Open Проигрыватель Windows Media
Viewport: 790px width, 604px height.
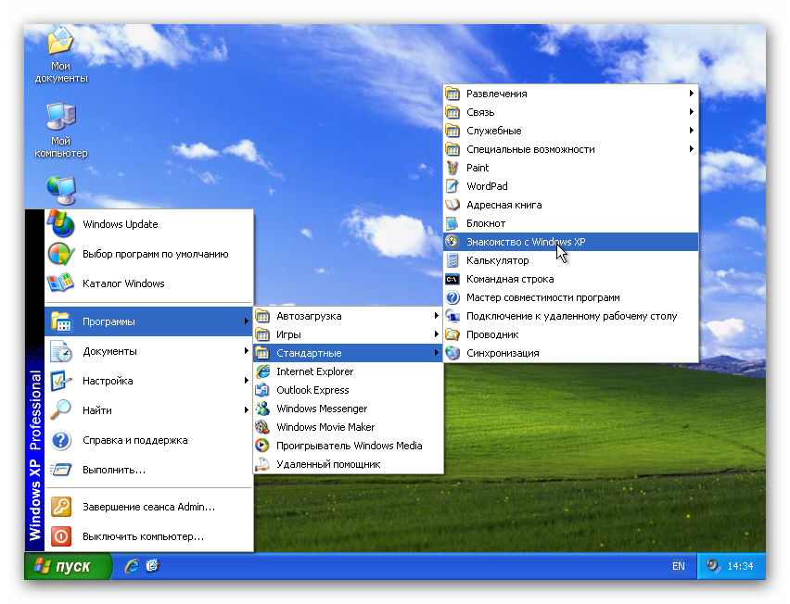tap(349, 446)
